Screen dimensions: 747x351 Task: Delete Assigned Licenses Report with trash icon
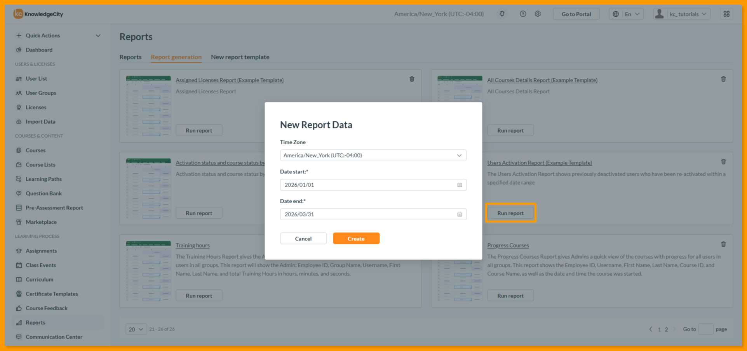[x=412, y=79]
